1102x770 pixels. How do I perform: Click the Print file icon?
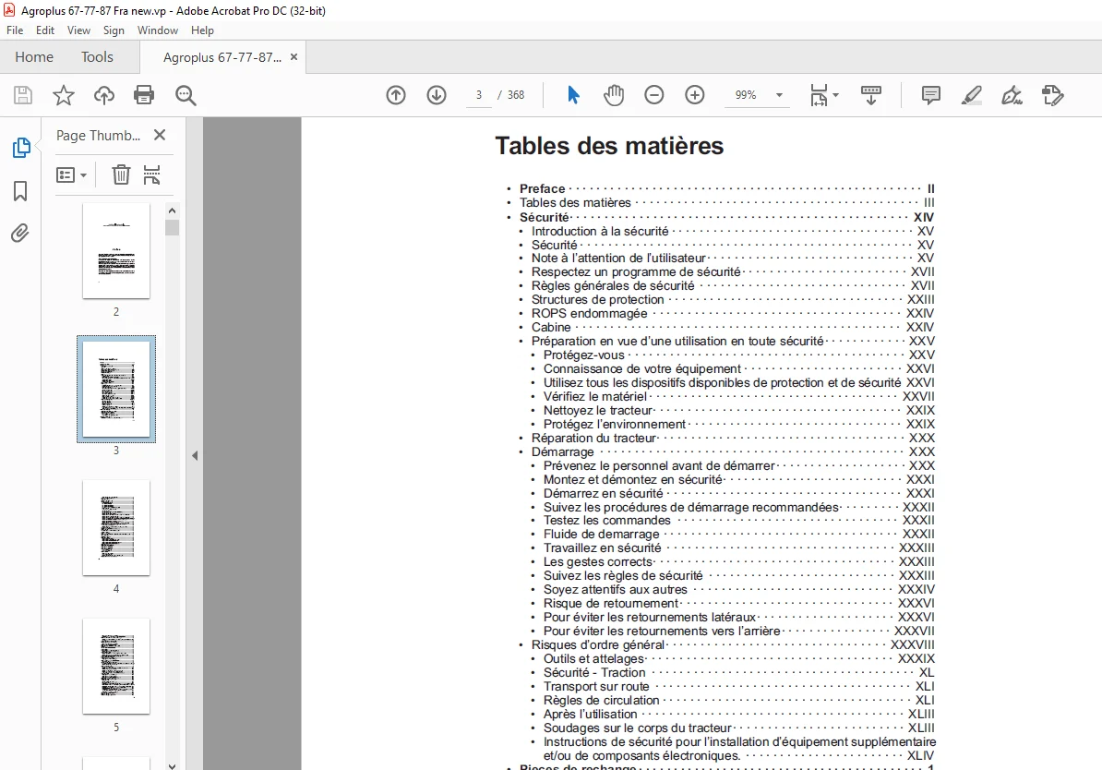(144, 95)
